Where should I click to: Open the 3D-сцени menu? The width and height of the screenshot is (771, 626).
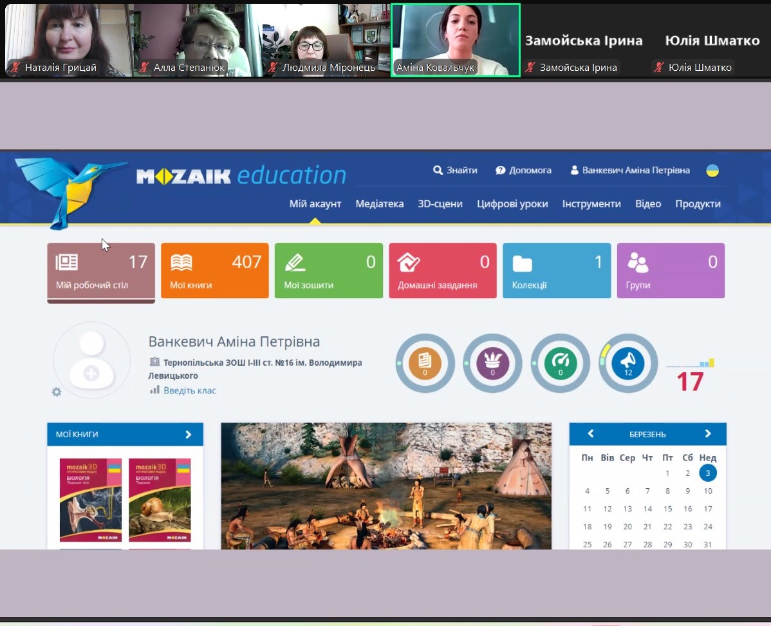tap(440, 204)
